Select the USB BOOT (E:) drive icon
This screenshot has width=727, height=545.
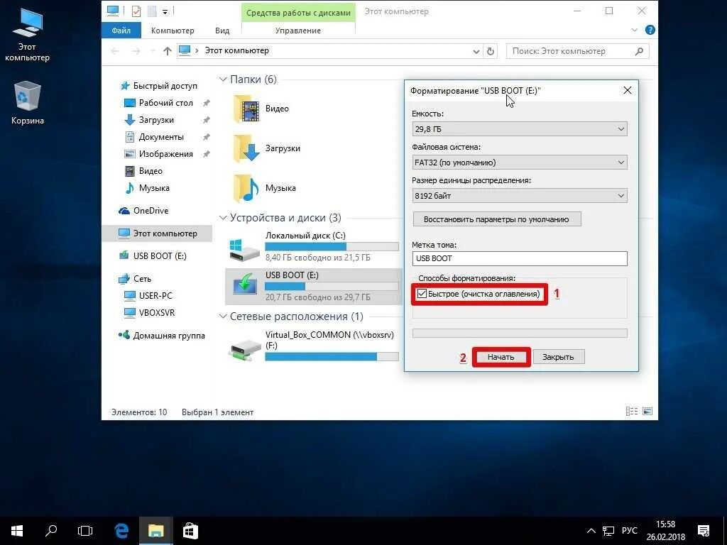tap(244, 285)
